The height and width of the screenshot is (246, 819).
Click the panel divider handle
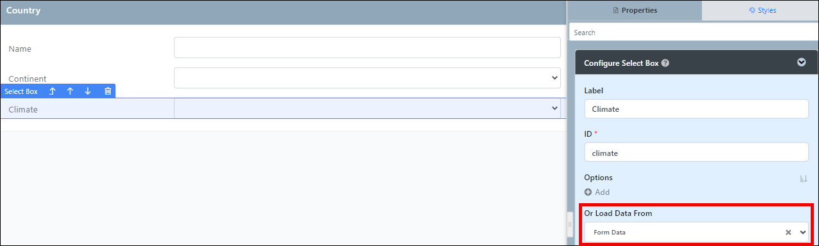[x=570, y=225]
